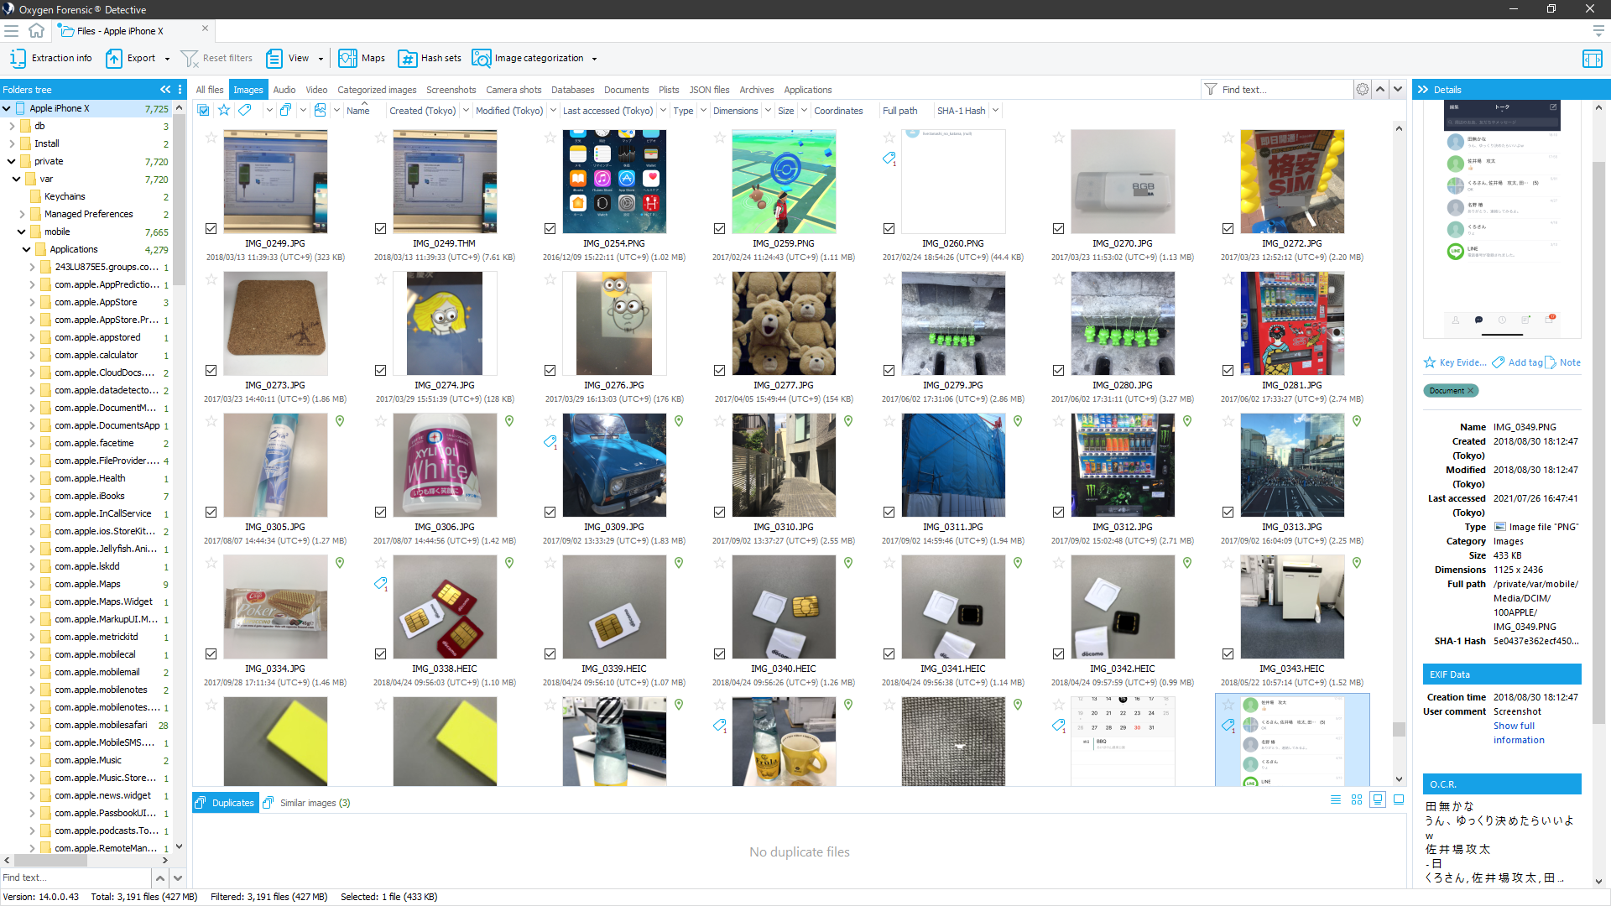Open Extraction info

point(51,59)
